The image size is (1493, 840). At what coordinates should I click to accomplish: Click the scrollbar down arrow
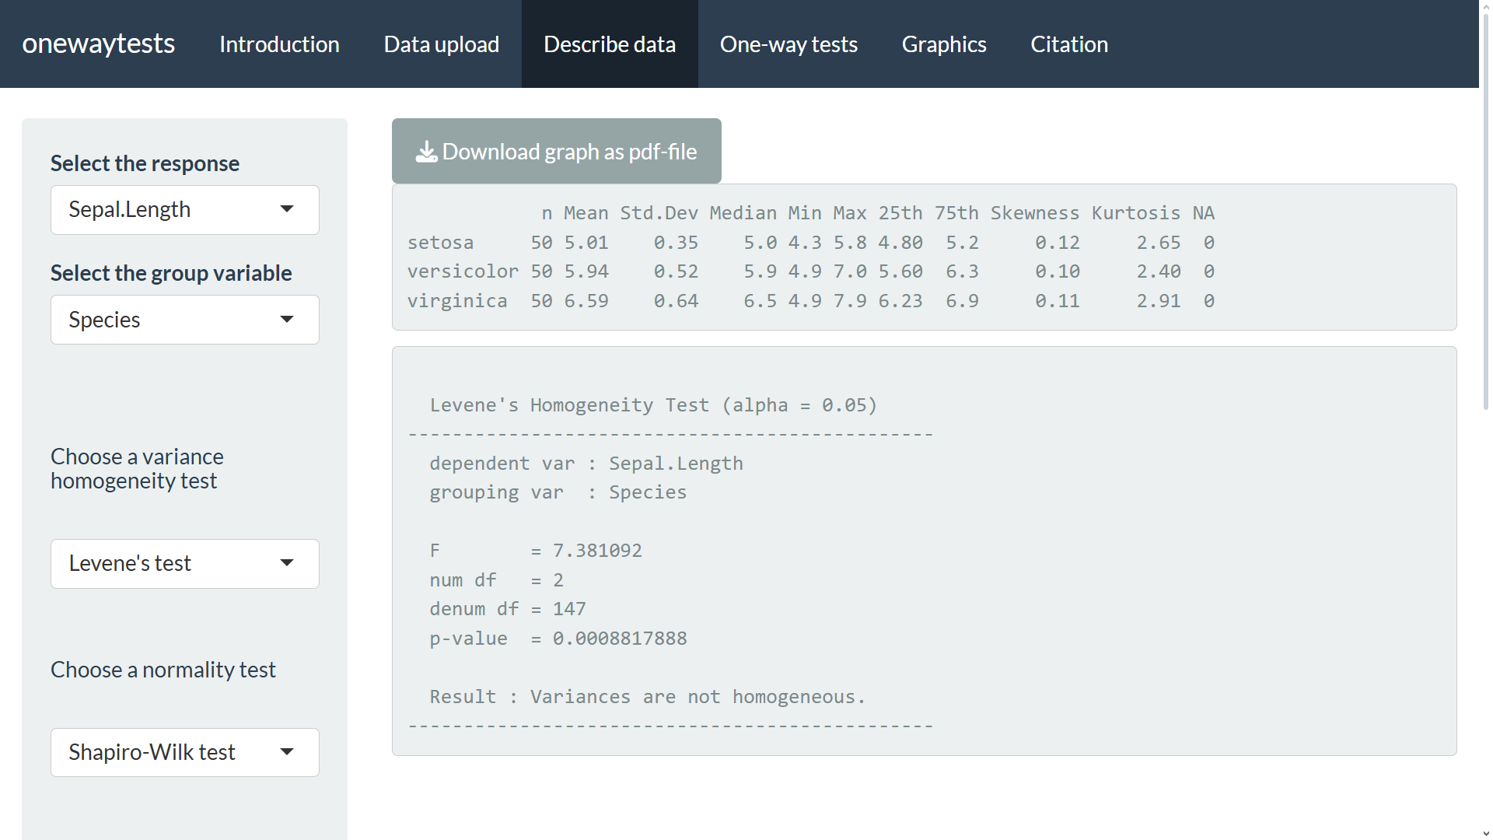pos(1486,833)
